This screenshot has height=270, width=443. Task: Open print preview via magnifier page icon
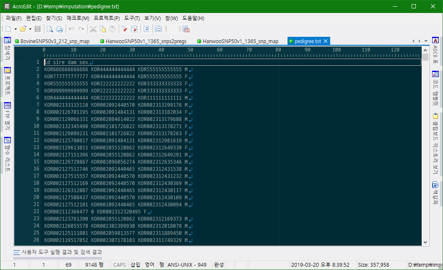[x=50, y=29]
